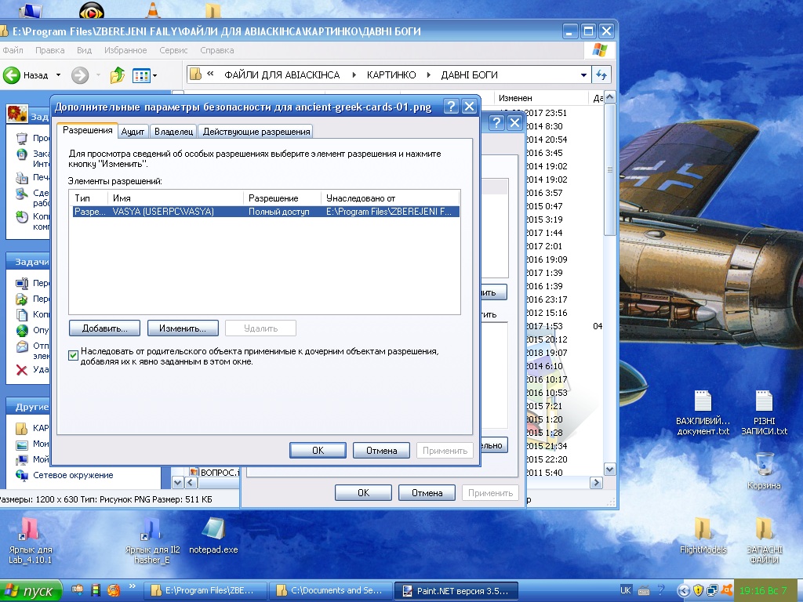Expand arrow after КАРТИНКО breadcrumb

point(429,74)
